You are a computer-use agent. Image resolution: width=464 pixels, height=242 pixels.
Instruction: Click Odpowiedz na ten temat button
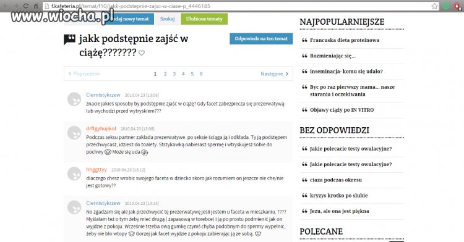[261, 39]
